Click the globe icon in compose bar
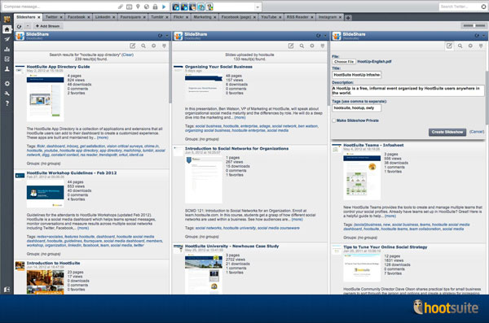 click(146, 7)
